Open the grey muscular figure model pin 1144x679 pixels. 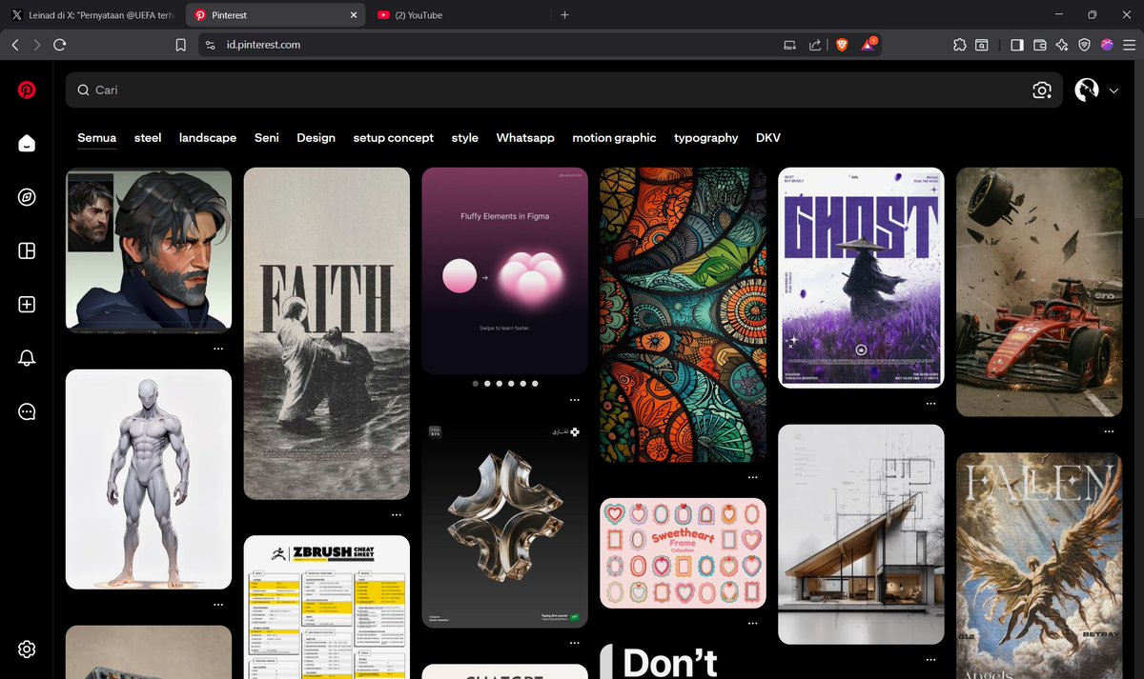(149, 479)
